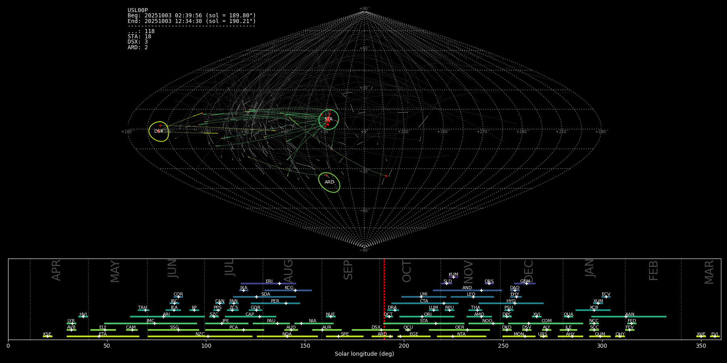Viewport: 727px width, 363px height.
Task: Click the LEO shower label in timeline
Action: 471,294
